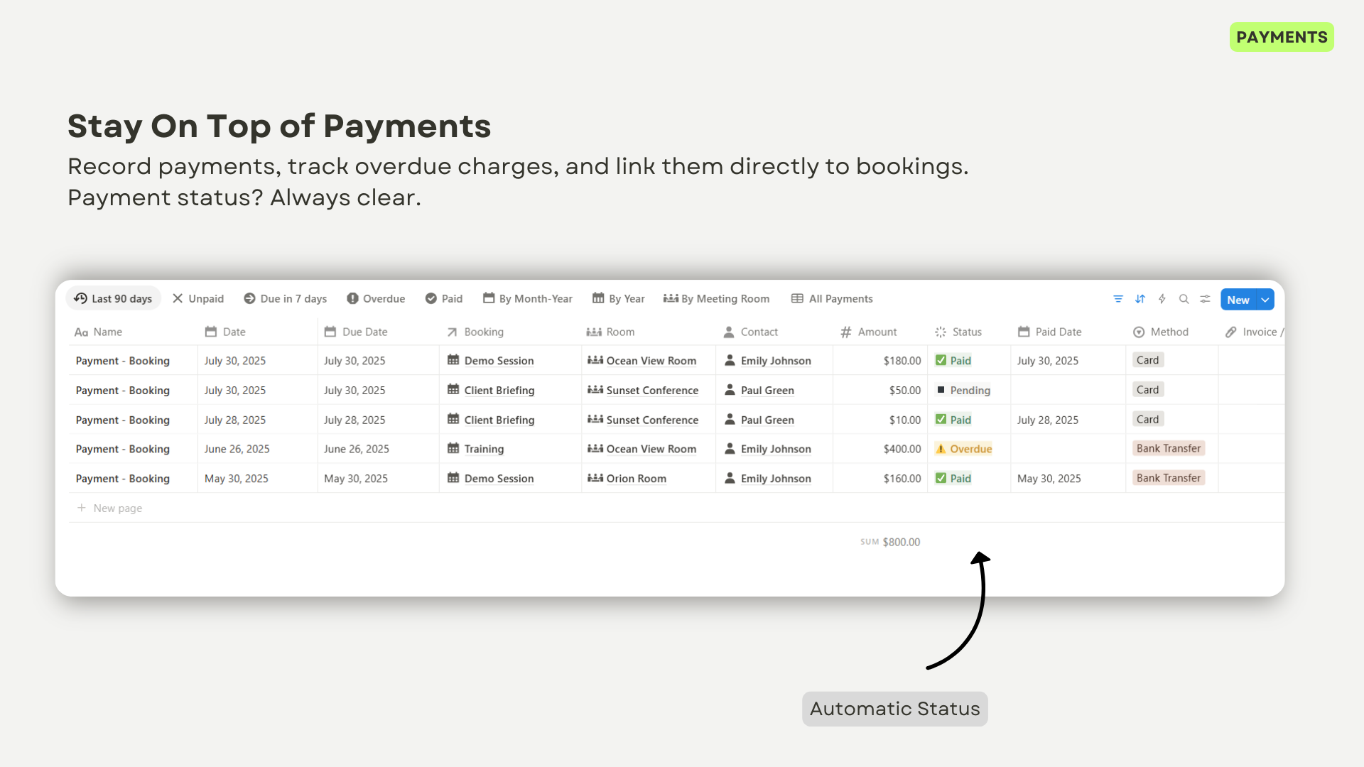Open the Amount column header
The width and height of the screenshot is (1364, 767).
tap(869, 332)
